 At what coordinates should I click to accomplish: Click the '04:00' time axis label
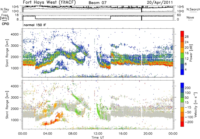tap(47, 134)
